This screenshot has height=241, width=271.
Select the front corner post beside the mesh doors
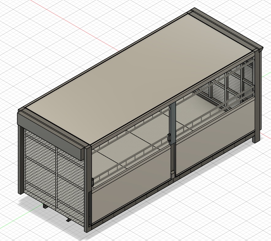click(88, 190)
